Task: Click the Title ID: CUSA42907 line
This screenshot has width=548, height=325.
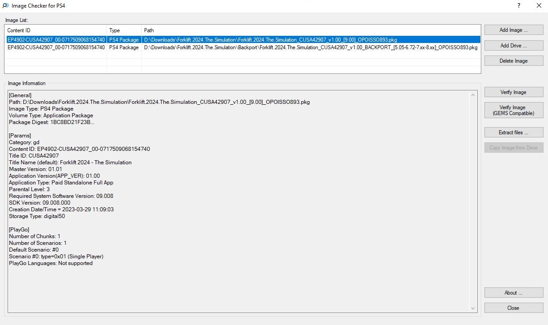Action: coord(34,156)
